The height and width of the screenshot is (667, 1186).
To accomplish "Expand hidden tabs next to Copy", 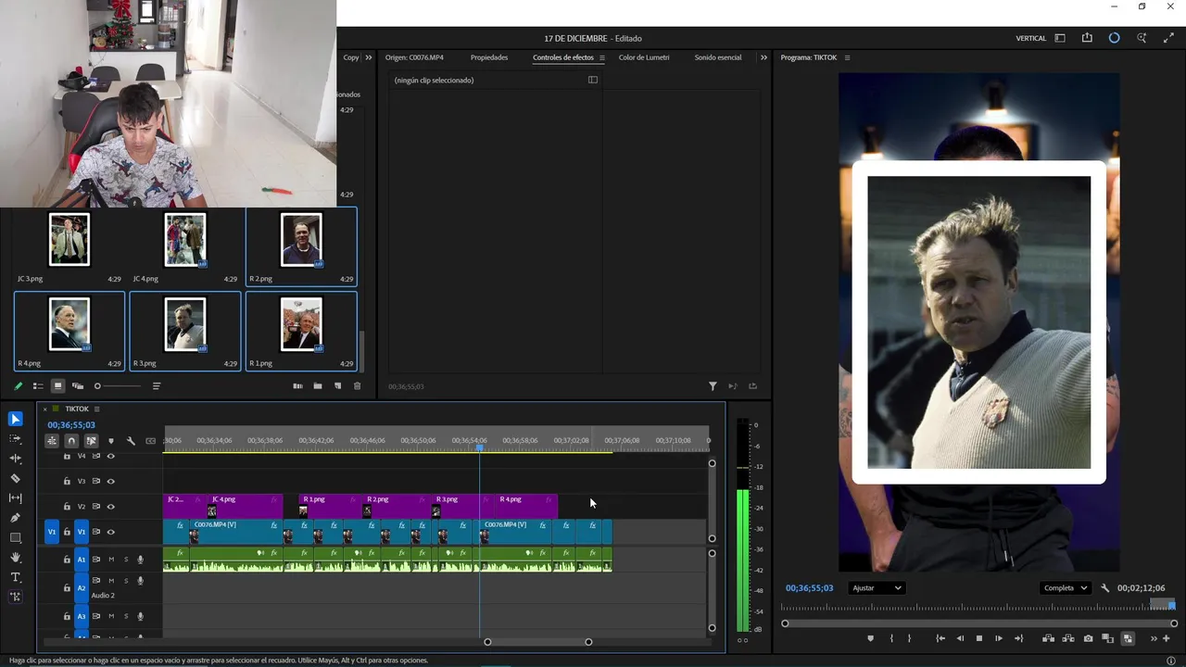I will click(x=369, y=57).
